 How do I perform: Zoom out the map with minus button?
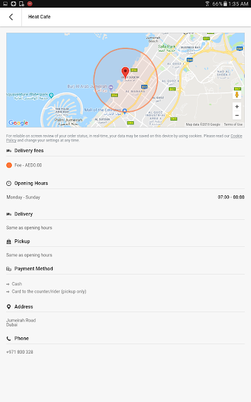237,116
